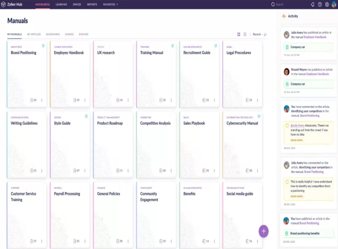Image resolution: width=338 pixels, height=249 pixels.
Task: Open the Recent sorting dropdown
Action: (x=257, y=34)
